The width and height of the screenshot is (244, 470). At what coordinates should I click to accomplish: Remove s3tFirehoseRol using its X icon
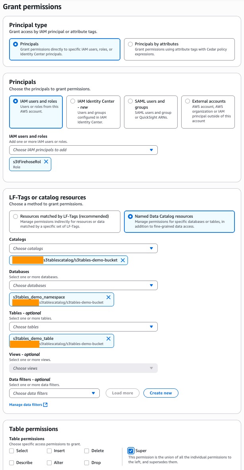tap(46, 162)
